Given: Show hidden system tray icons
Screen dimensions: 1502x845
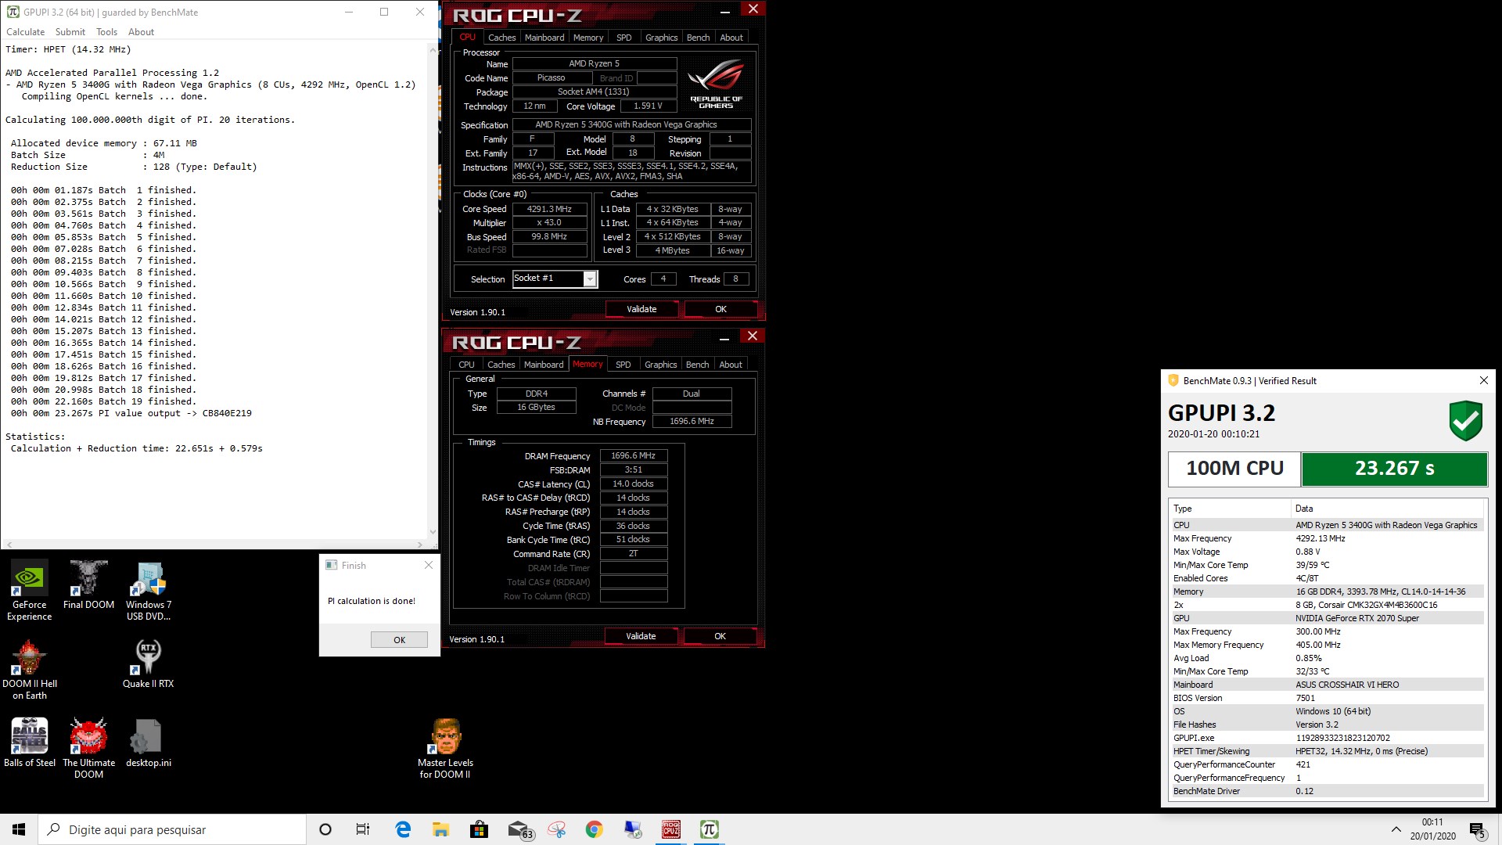Looking at the screenshot, I should click(x=1396, y=829).
